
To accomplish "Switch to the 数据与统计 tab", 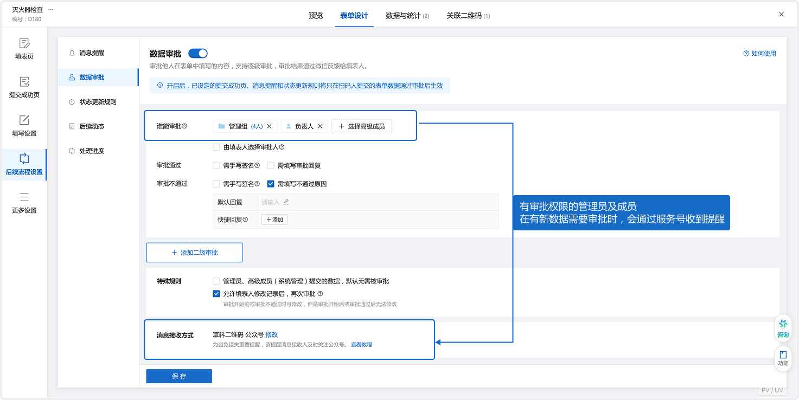I will [x=403, y=16].
